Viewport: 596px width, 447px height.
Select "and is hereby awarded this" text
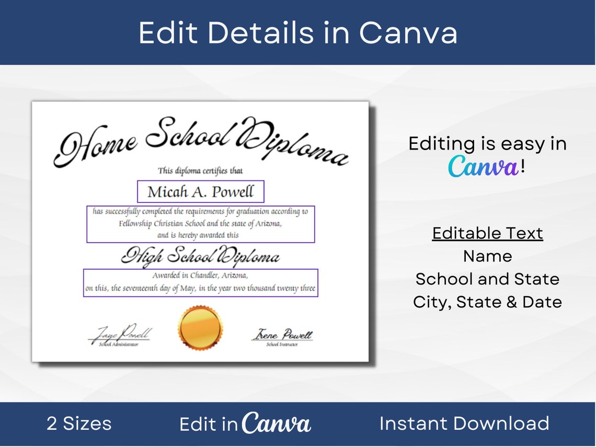[198, 235]
